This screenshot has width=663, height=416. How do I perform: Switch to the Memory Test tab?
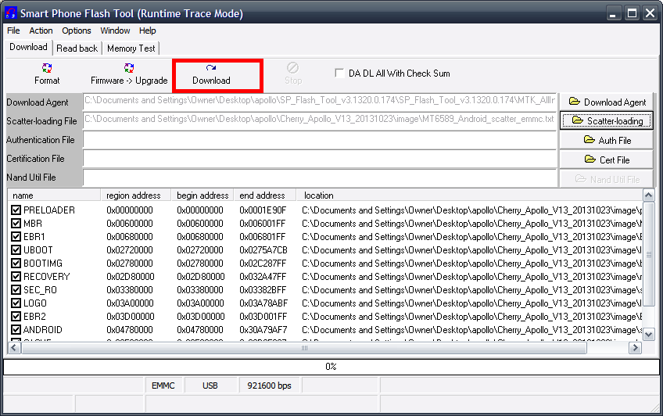(x=131, y=48)
